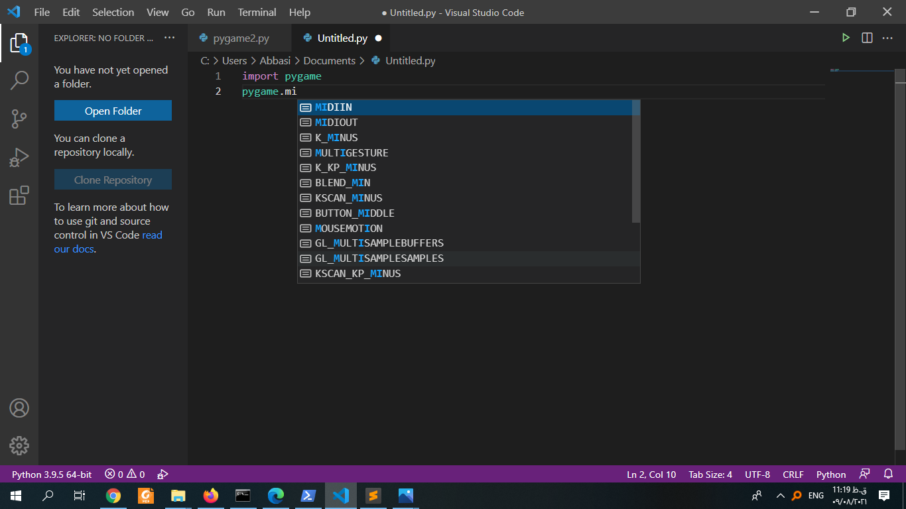Select Python 3.9.5 64-bit interpreter
906x509 pixels.
pos(52,475)
